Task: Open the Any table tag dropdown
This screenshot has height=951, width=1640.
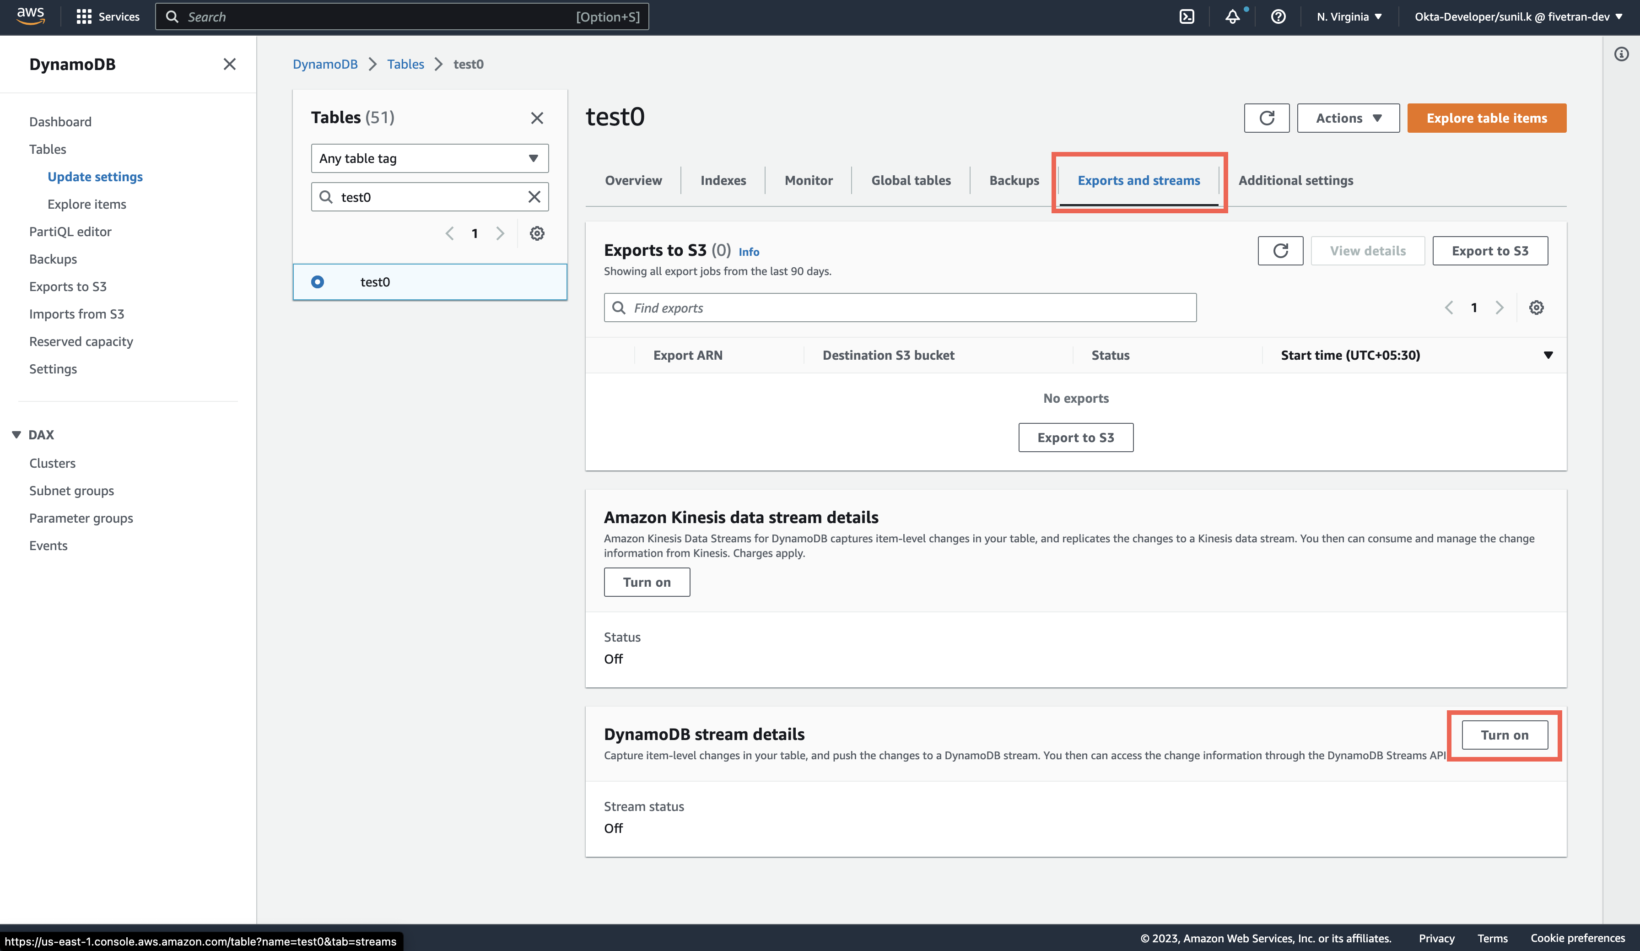Action: (x=430, y=158)
